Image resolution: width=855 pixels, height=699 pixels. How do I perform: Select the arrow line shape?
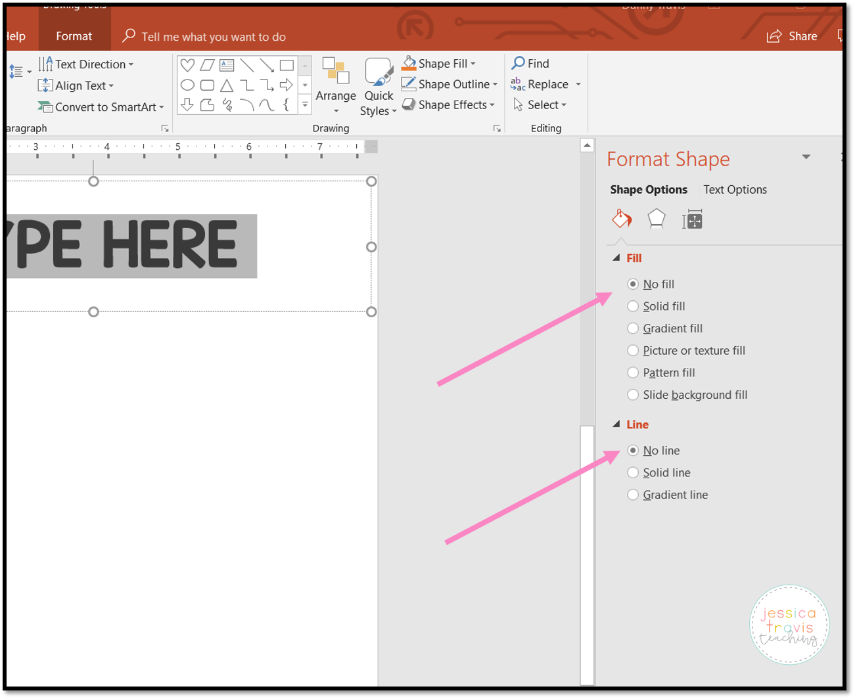267,65
